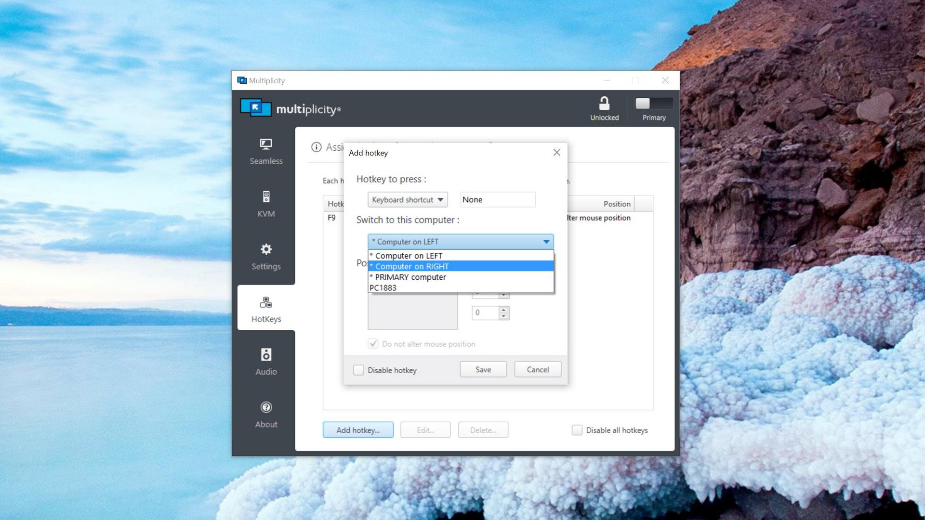The width and height of the screenshot is (925, 520).
Task: Enable Disable all hotkeys checkbox
Action: 577,430
